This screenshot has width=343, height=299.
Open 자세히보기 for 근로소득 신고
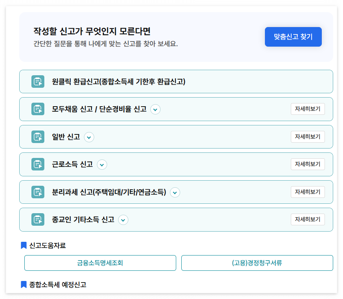click(308, 164)
